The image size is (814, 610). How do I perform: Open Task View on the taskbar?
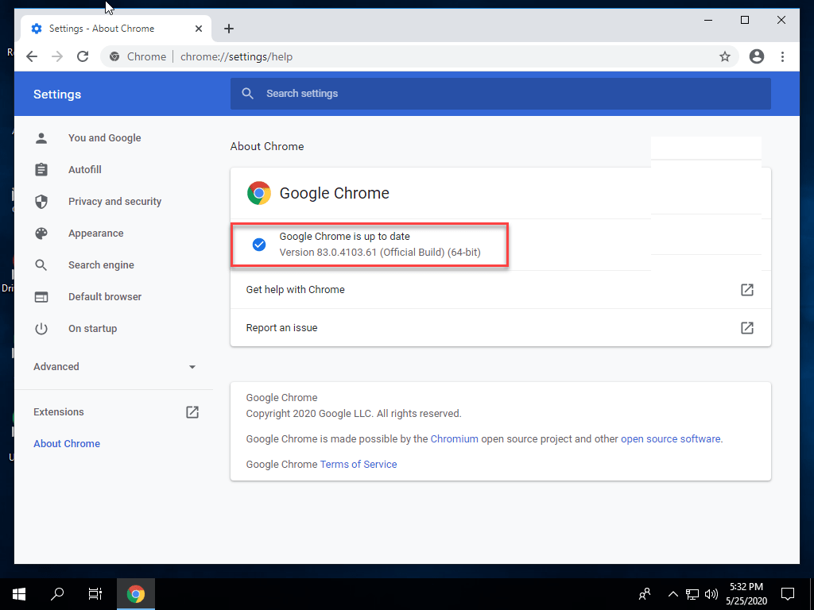(95, 594)
